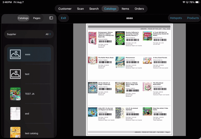Tap the Phenomenon book cover
The height and width of the screenshot is (139, 201).
coord(120,62)
